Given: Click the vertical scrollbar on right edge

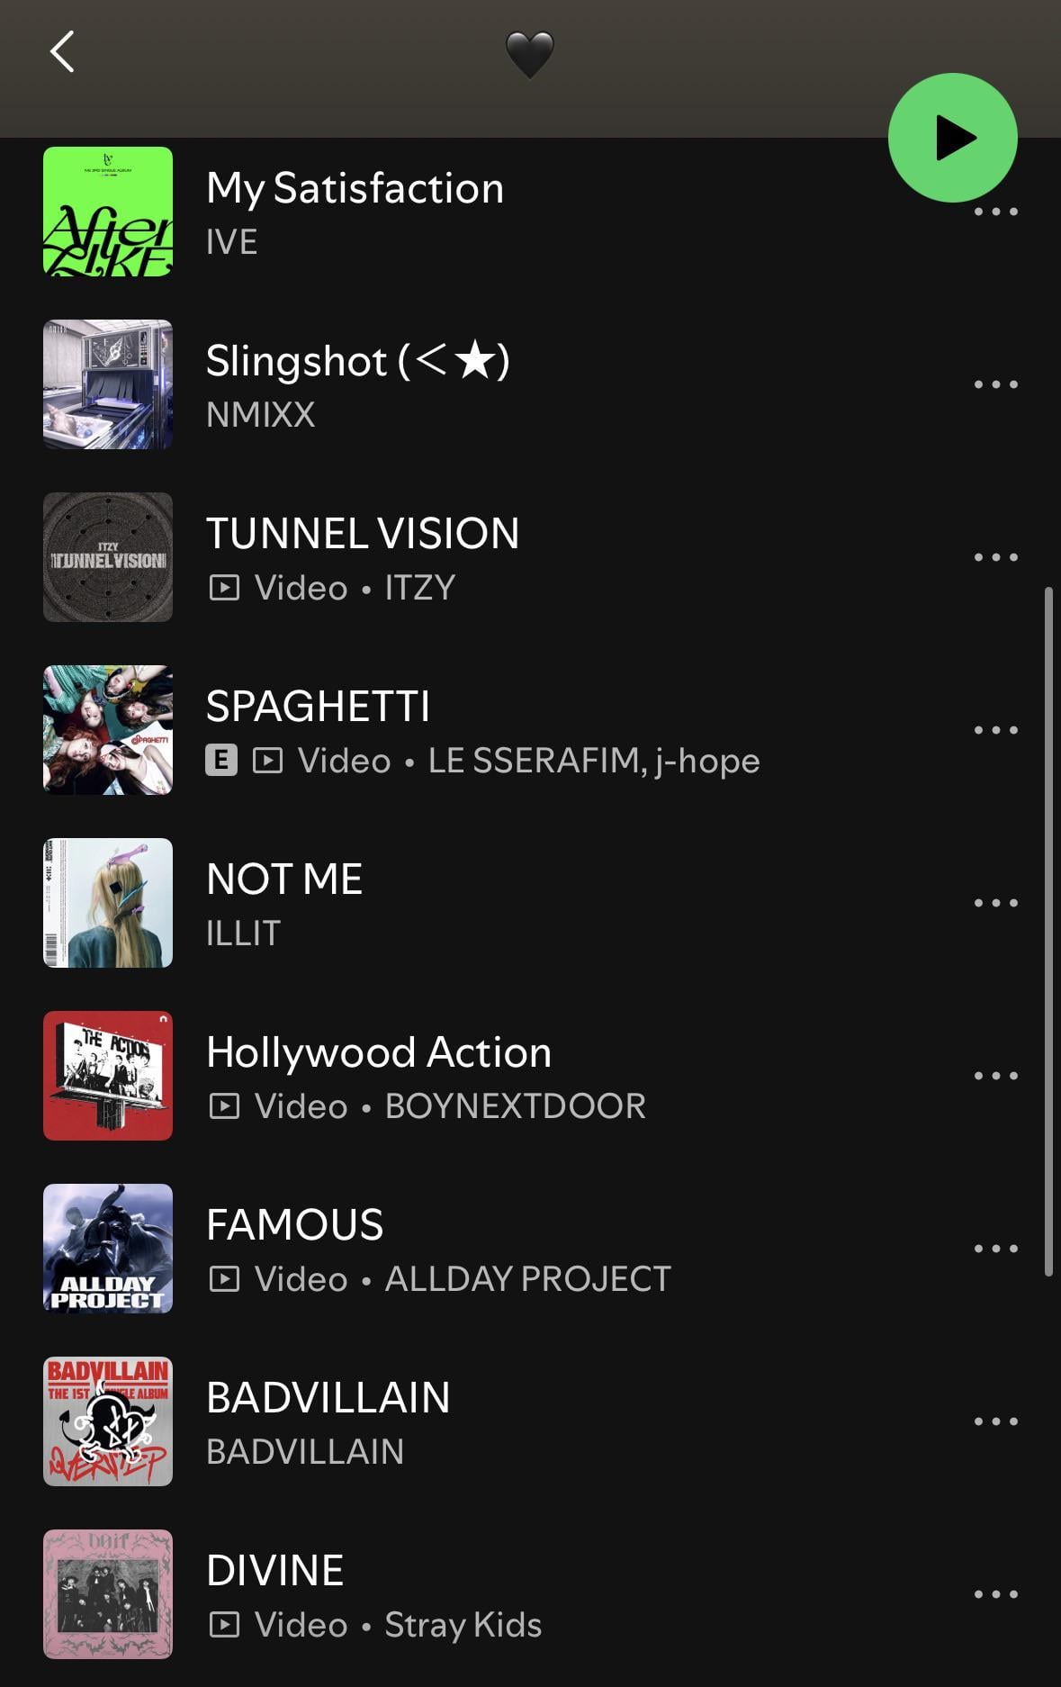Looking at the screenshot, I should coord(1048,932).
